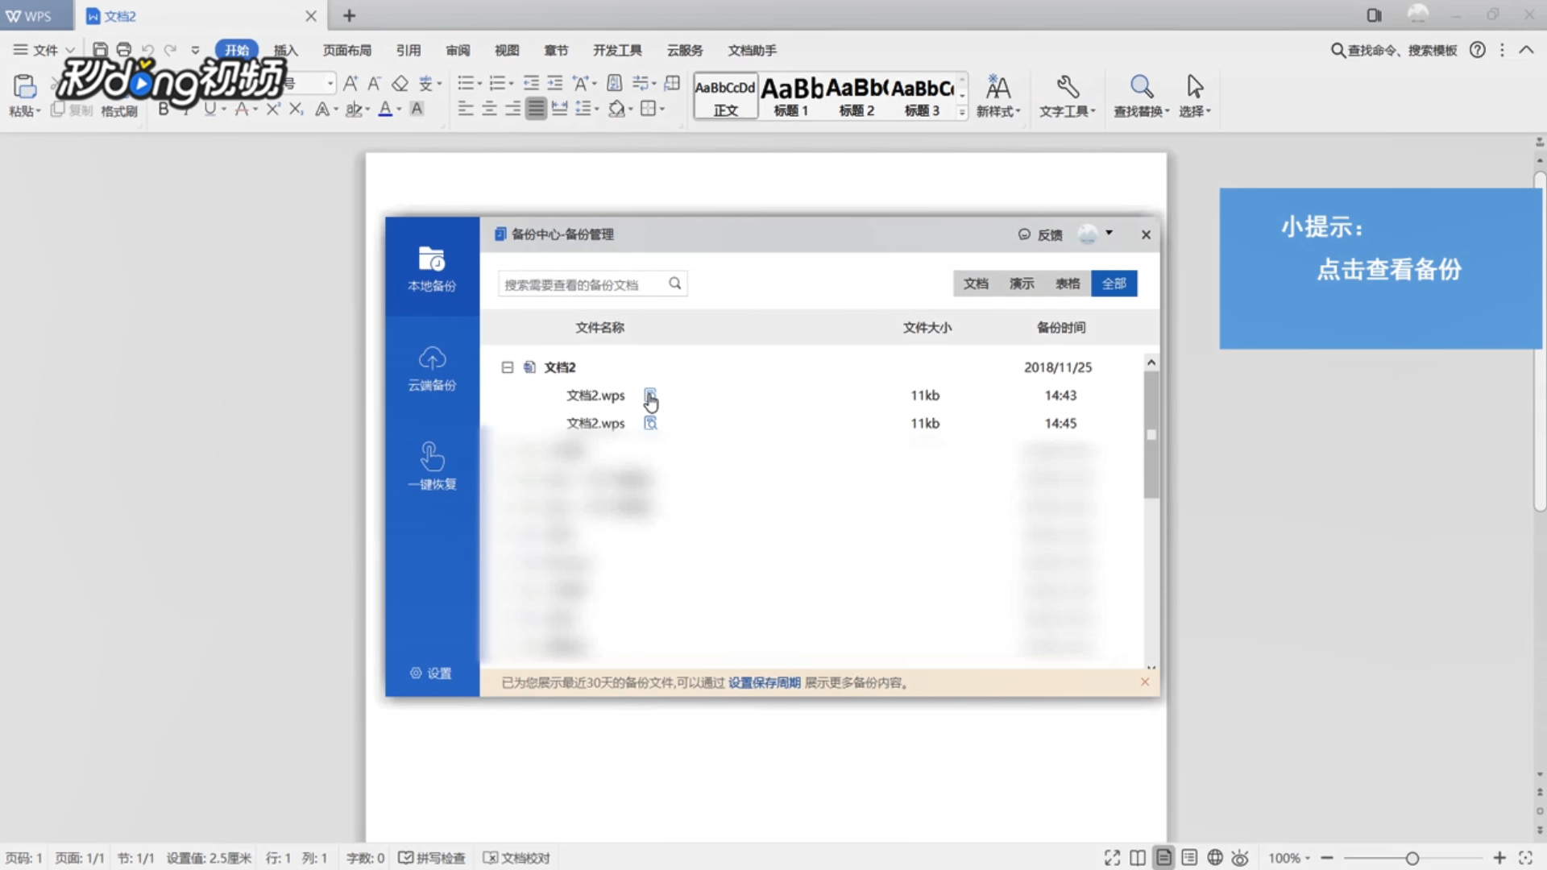Filter backups by the Documents tab
Viewport: 1547px width, 870px height.
pos(976,284)
